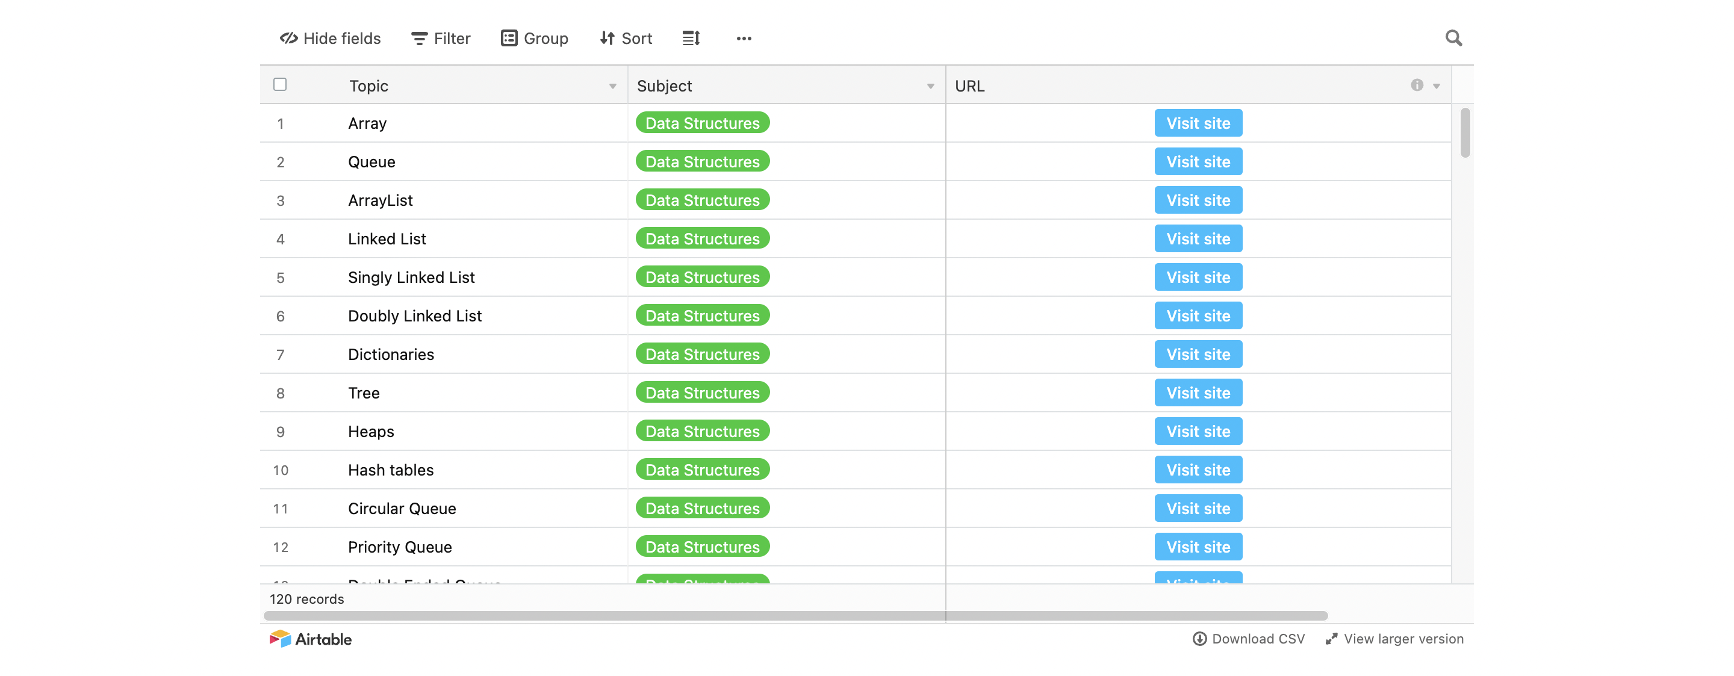The width and height of the screenshot is (1734, 676).
Task: Click the vertical scrollbar thumb
Action: click(x=1465, y=132)
